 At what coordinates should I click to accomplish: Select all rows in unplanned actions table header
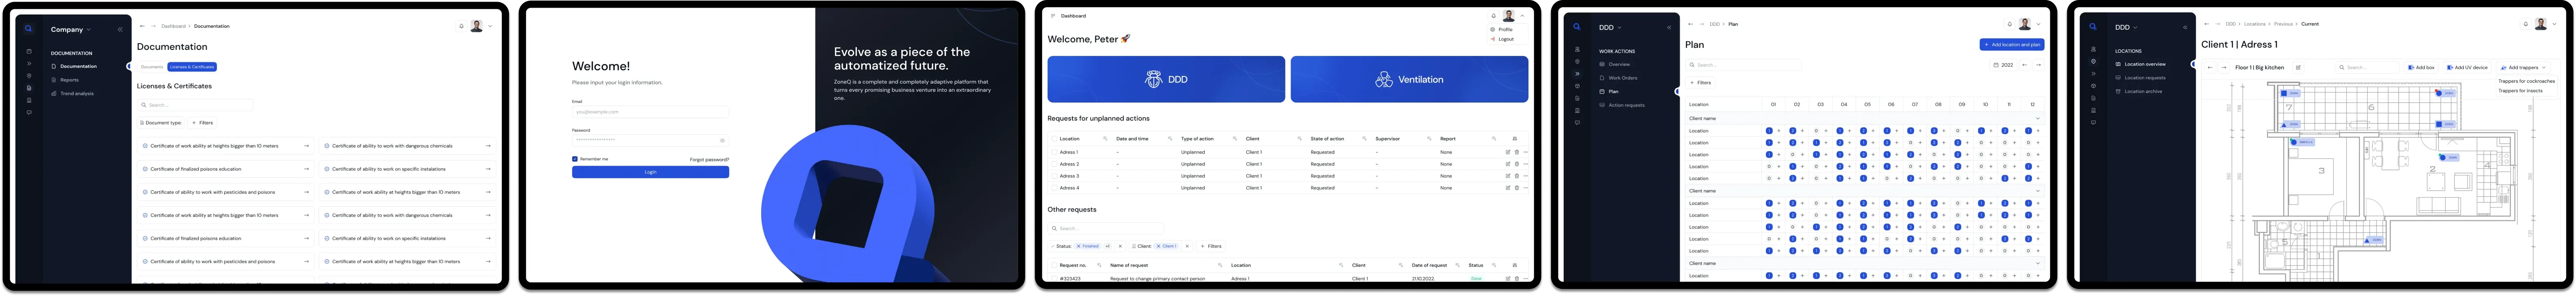click(x=1053, y=138)
